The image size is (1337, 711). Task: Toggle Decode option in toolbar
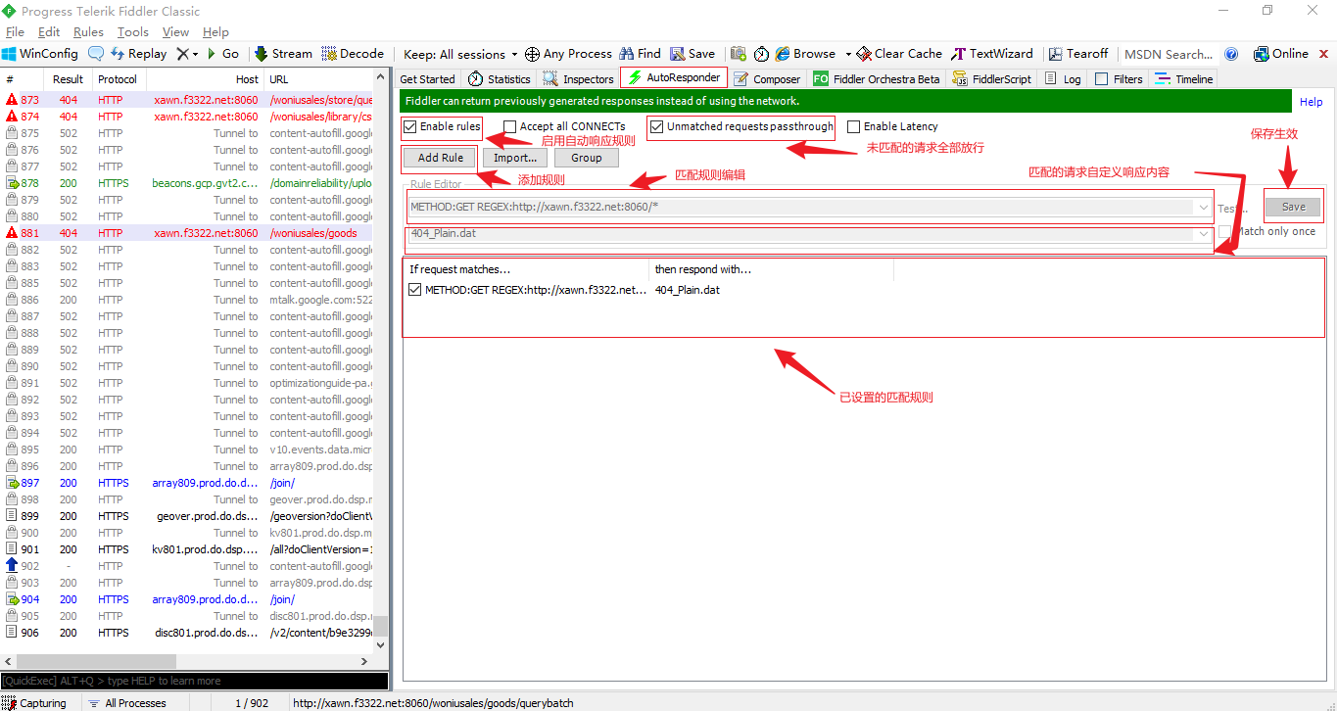(x=353, y=54)
